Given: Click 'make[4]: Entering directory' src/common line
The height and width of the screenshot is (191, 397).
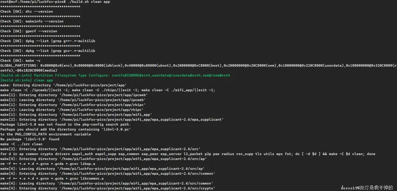Looking at the screenshot, I should (108, 174).
